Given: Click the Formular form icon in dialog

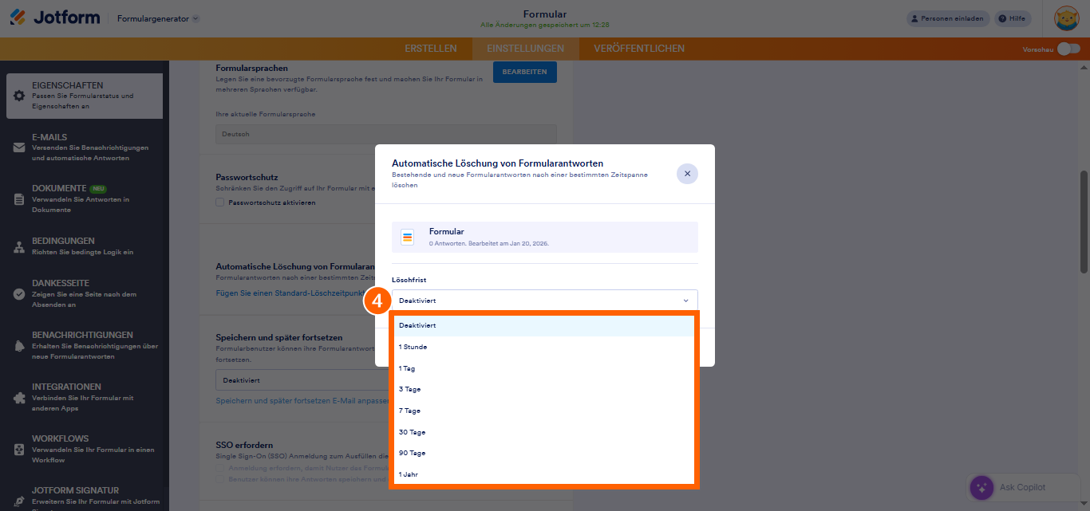Looking at the screenshot, I should (x=408, y=238).
